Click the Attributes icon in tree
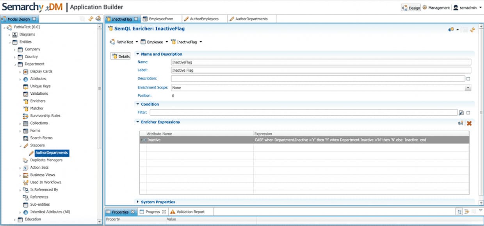This screenshot has width=484, height=226. click(26, 79)
